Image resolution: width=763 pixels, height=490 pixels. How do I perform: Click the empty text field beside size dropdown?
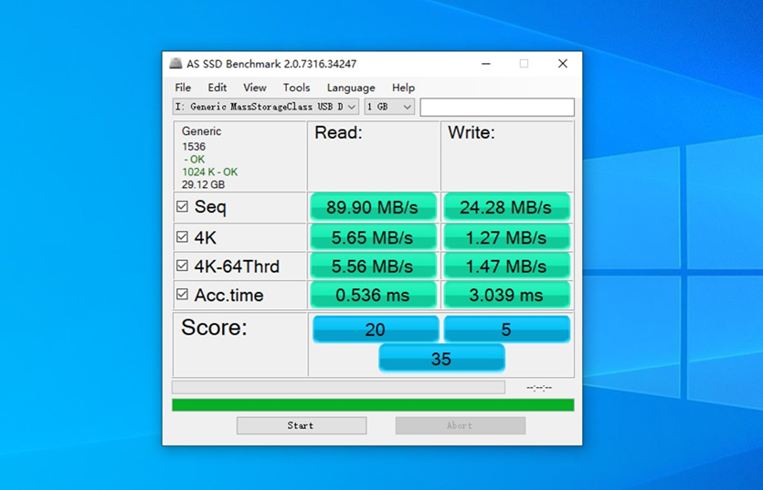click(496, 107)
